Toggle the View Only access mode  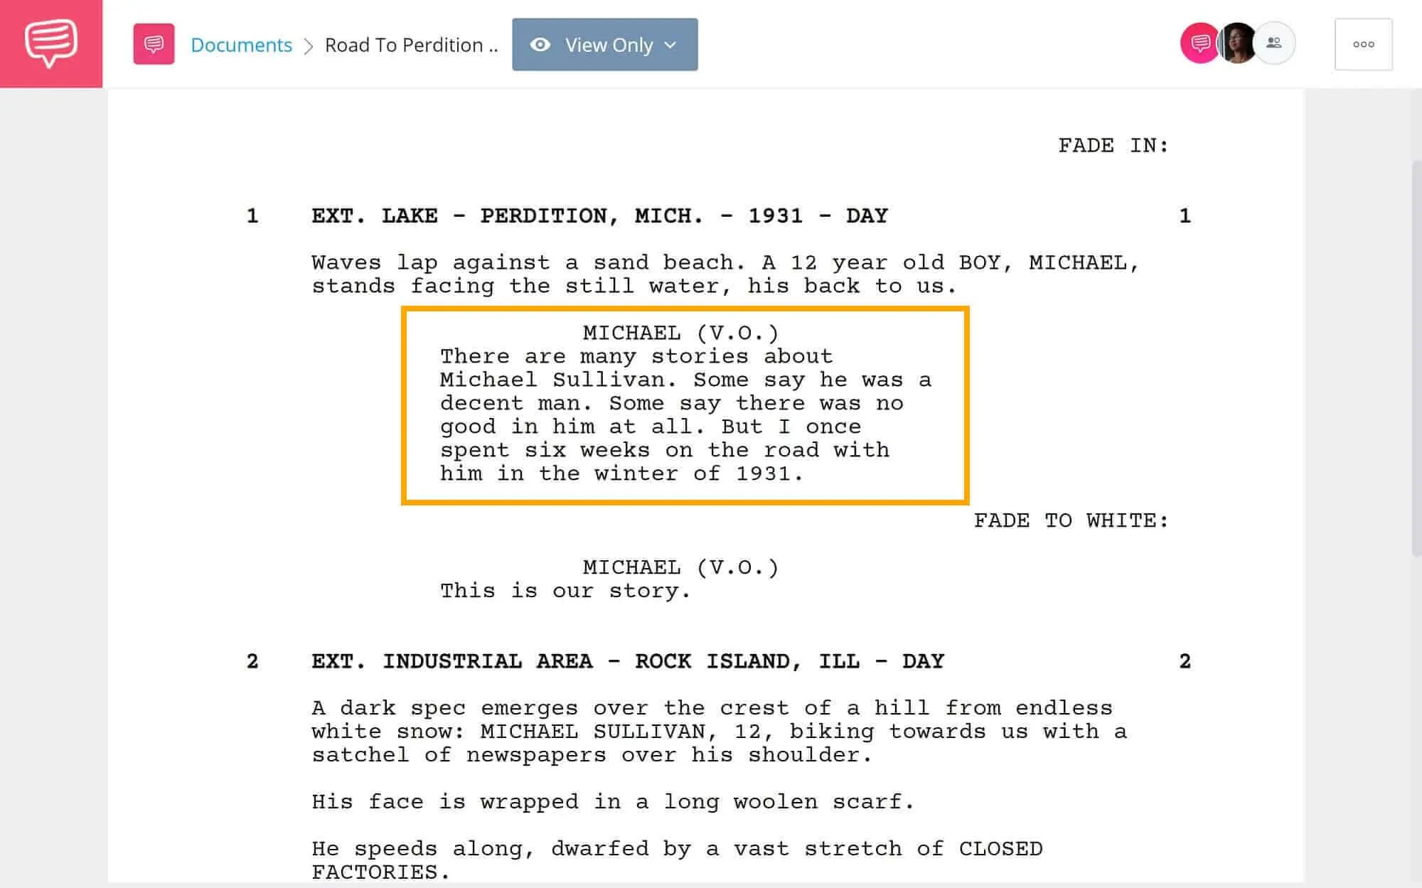pos(604,44)
